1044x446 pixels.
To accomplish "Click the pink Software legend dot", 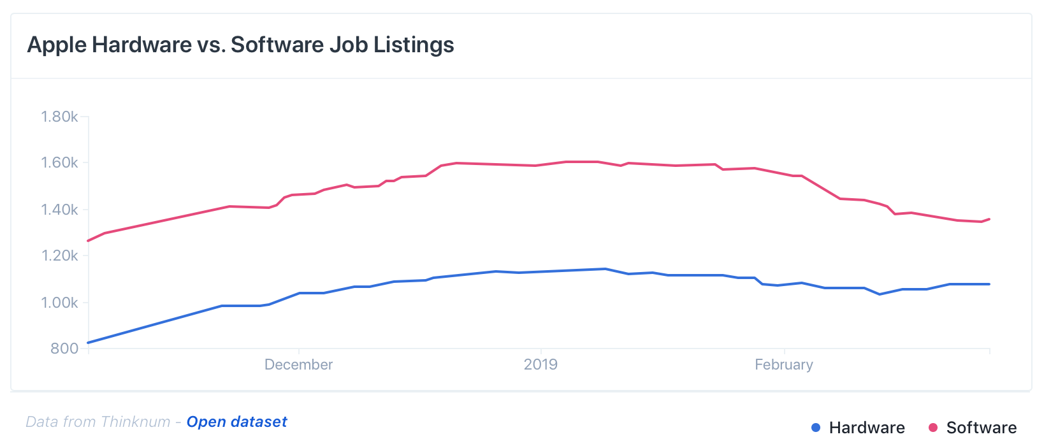I will pyautogui.click(x=933, y=428).
